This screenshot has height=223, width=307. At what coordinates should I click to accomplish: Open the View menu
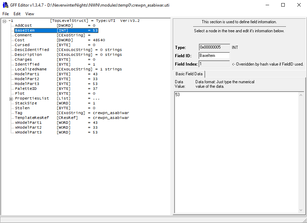(30, 14)
